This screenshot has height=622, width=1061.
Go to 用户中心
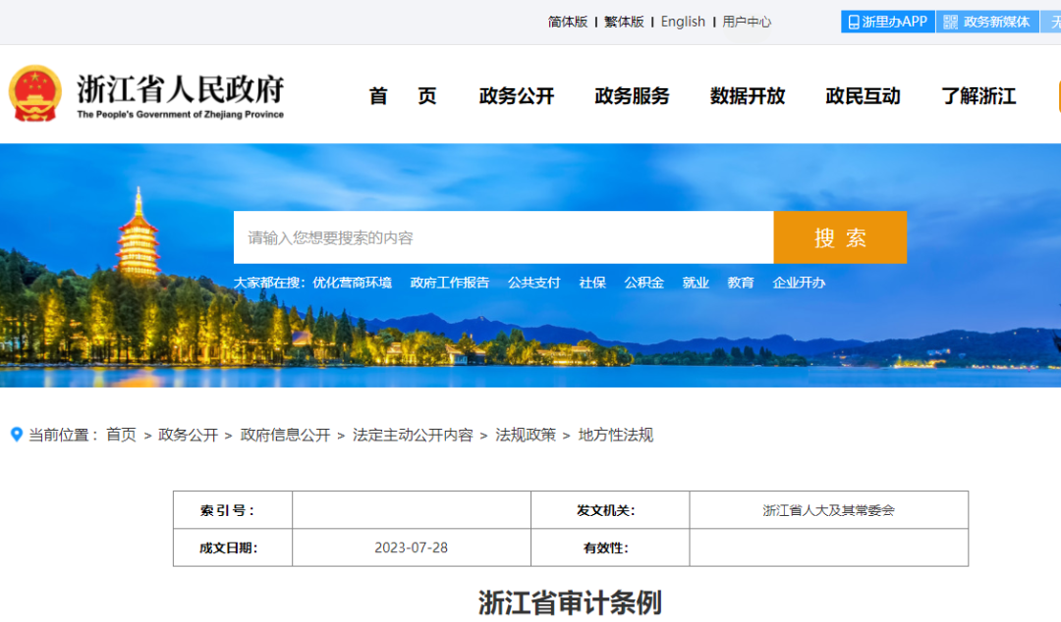pos(747,22)
